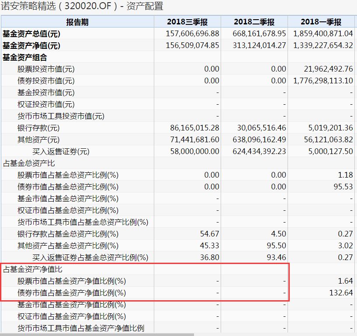
Task: Click total assets value 157,606,696.88
Action: (x=192, y=34)
